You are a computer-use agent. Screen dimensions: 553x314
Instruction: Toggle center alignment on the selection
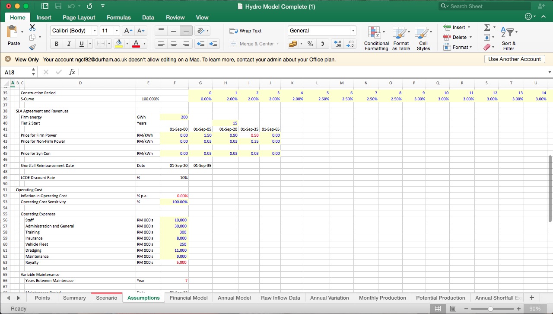(173, 44)
